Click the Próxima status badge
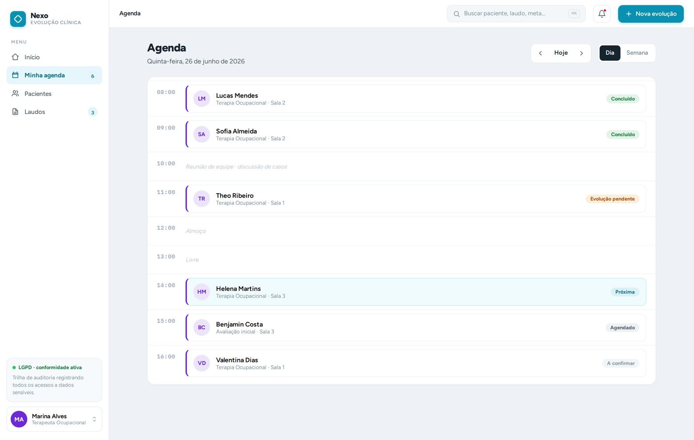The width and height of the screenshot is (694, 440). (625, 292)
